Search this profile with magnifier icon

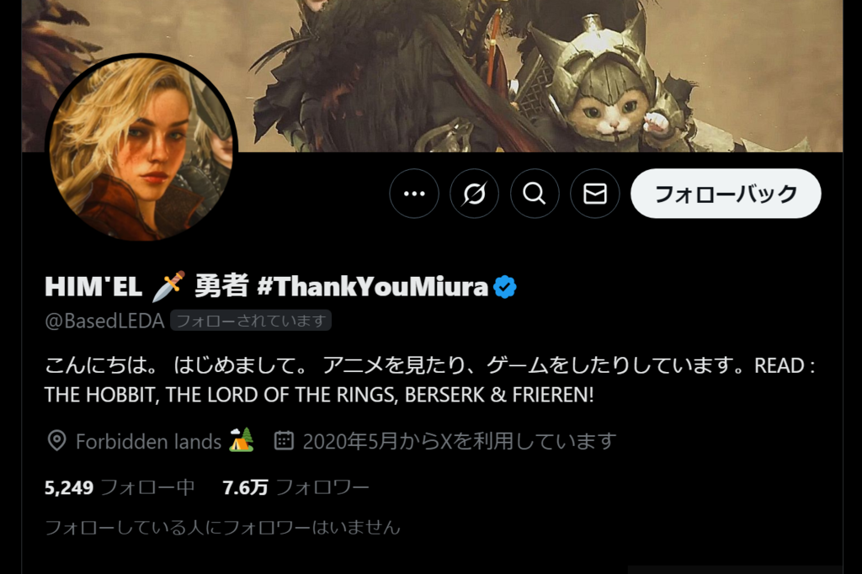click(535, 194)
